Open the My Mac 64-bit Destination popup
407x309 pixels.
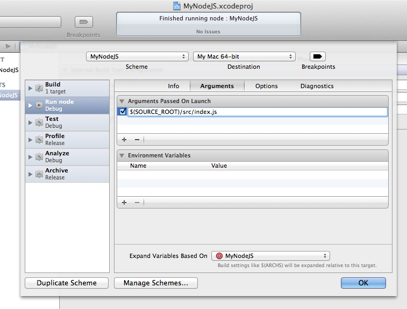click(x=244, y=56)
